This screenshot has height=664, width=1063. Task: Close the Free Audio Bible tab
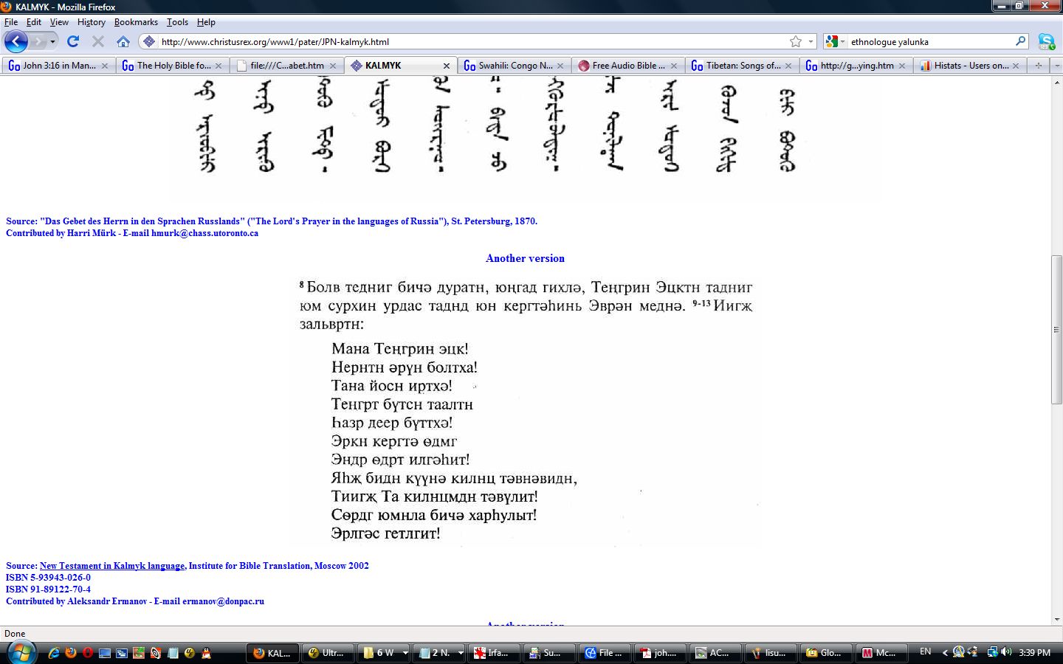click(673, 66)
